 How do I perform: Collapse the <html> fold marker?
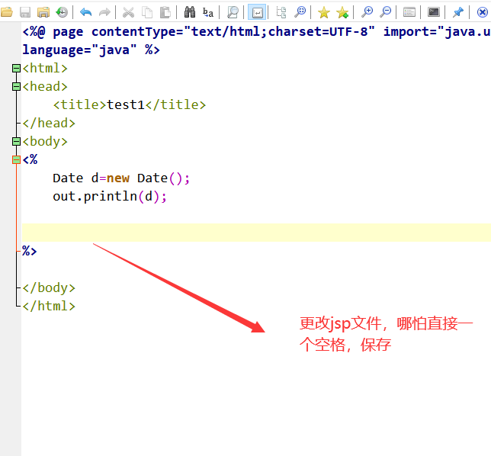coord(16,69)
